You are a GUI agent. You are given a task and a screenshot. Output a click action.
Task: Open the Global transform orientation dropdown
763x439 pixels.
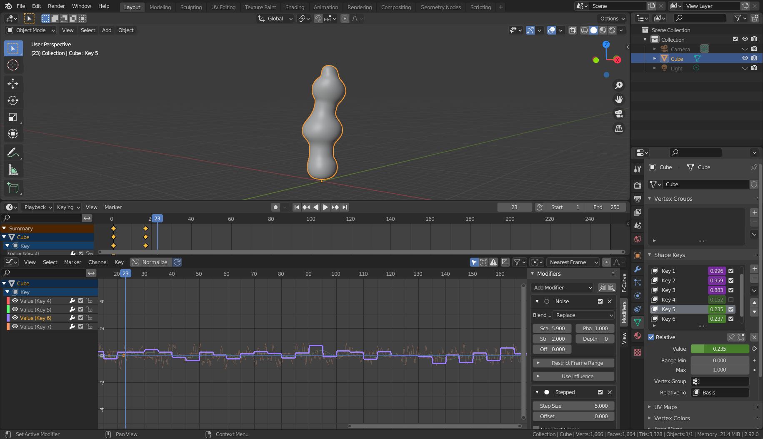[275, 18]
